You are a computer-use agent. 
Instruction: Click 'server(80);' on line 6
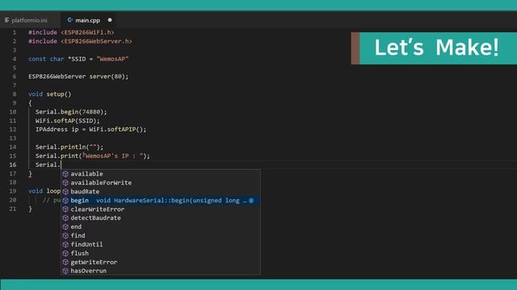click(109, 77)
